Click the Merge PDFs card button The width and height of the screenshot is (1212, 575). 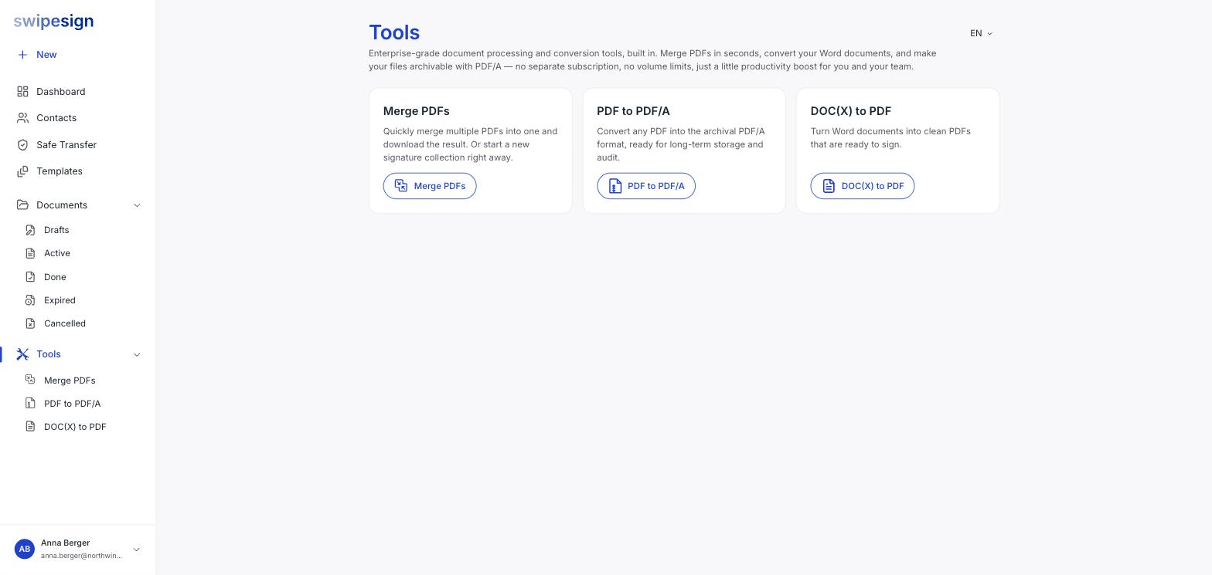pos(430,186)
